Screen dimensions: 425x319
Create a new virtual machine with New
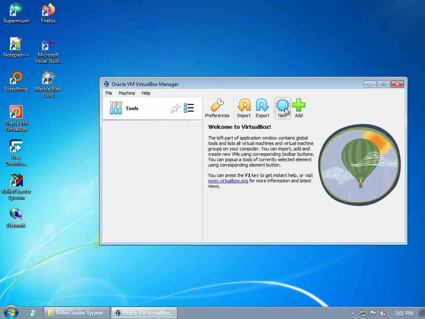pos(282,108)
